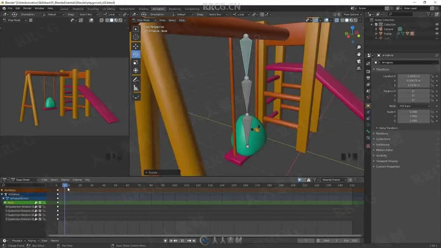The image size is (441, 248).
Task: Click the pause playback button
Action: pos(182,241)
